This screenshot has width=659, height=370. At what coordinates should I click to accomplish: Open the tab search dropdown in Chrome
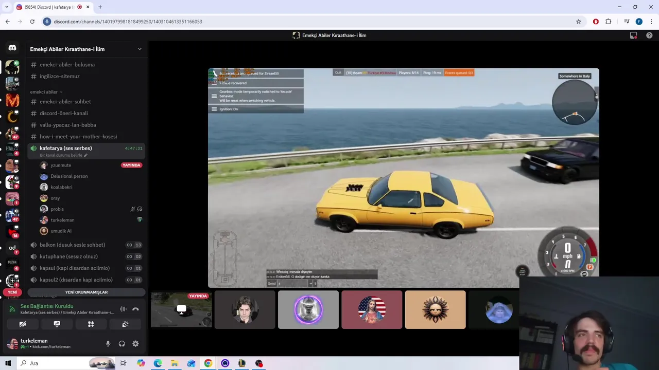[x=7, y=7]
